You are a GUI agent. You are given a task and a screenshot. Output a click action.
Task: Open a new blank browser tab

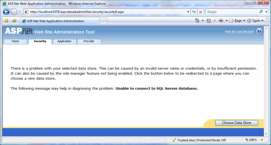pyautogui.click(x=103, y=21)
